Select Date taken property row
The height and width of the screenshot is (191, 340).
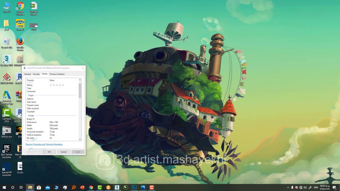[x=52, y=102]
